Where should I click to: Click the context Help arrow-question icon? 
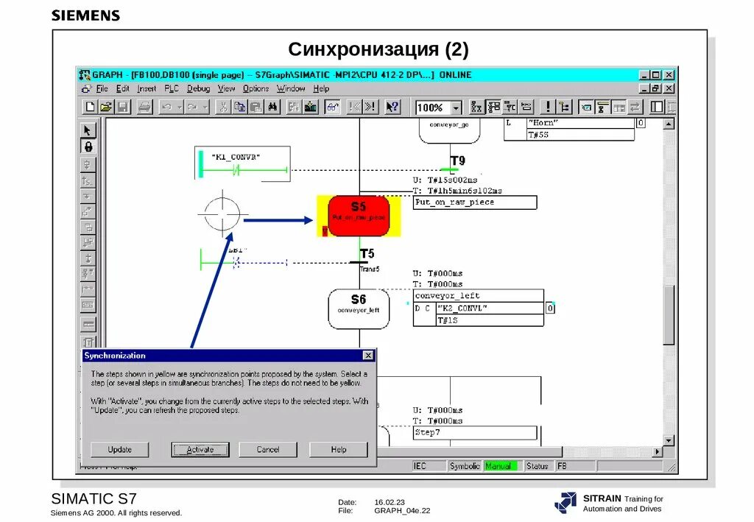(x=392, y=107)
